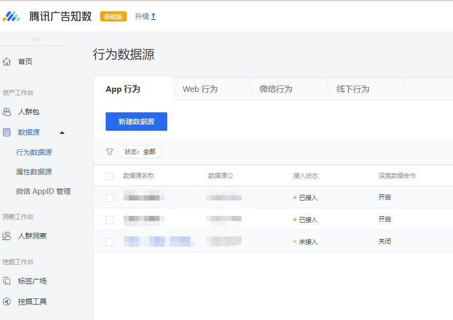The width and height of the screenshot is (453, 320).
Task: Check the first data source row checkbox
Action: point(110,198)
